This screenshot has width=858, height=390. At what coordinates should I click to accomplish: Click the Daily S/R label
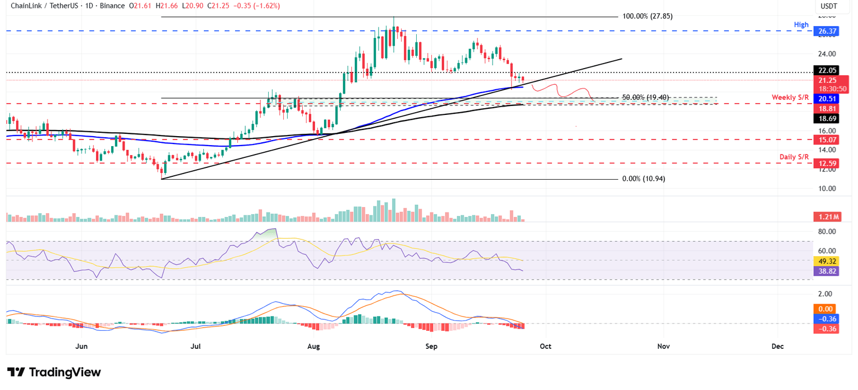coord(793,157)
